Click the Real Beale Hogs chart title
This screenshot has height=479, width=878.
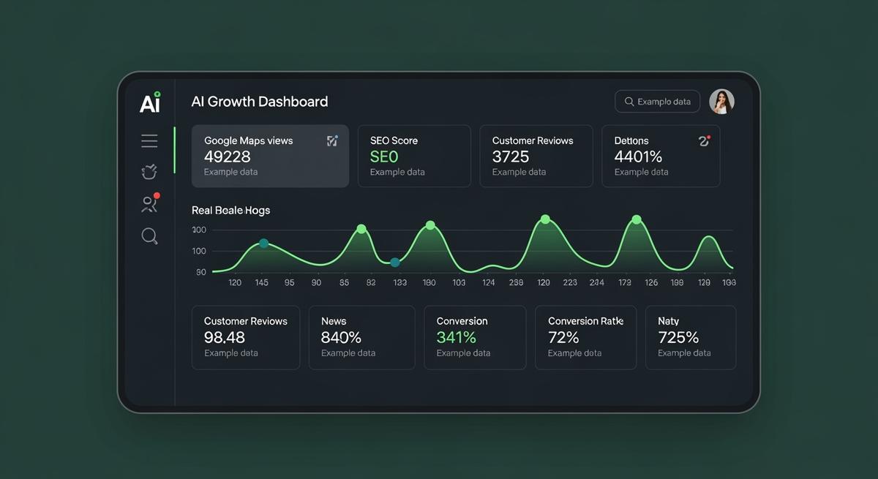[231, 210]
